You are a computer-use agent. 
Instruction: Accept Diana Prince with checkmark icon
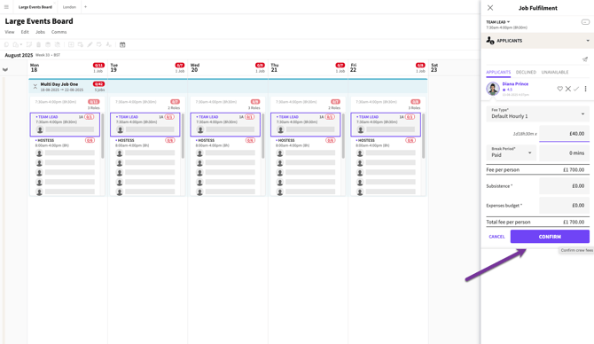coord(576,89)
